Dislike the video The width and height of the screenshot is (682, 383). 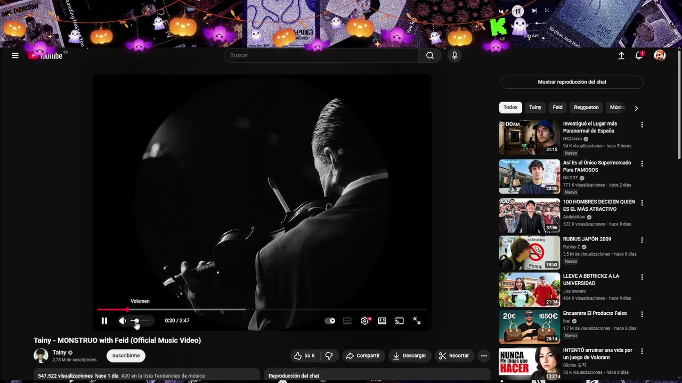(x=329, y=356)
